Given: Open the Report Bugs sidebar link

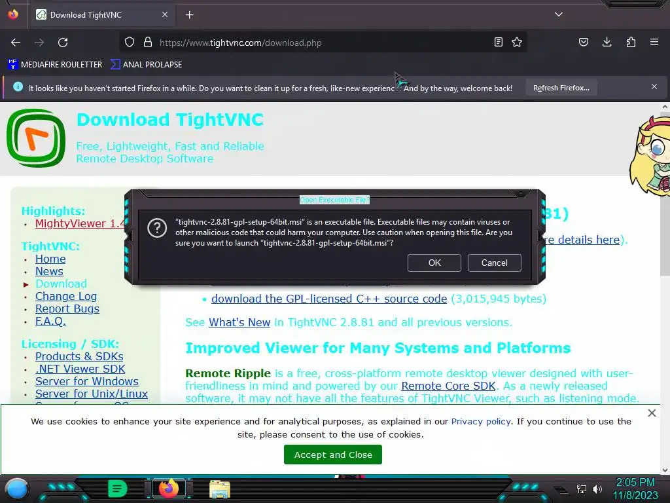Looking at the screenshot, I should 67,308.
